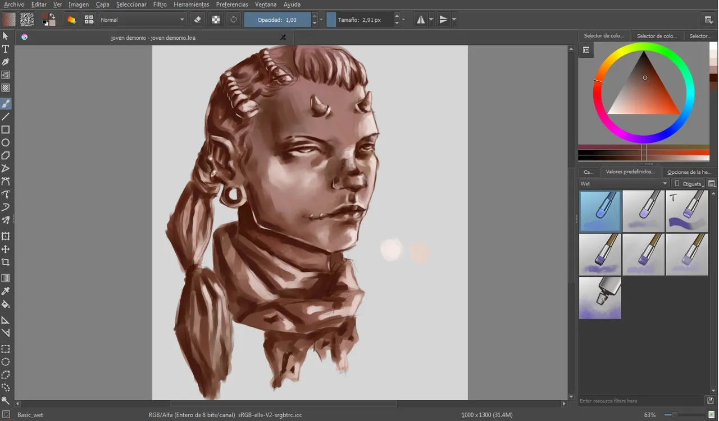The height and width of the screenshot is (421, 719).
Task: Toggle eraser mode
Action: coord(197,20)
